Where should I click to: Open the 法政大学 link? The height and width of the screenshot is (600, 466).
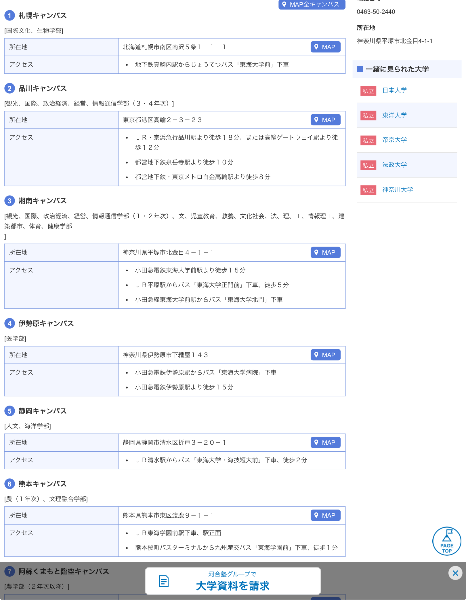tap(394, 165)
